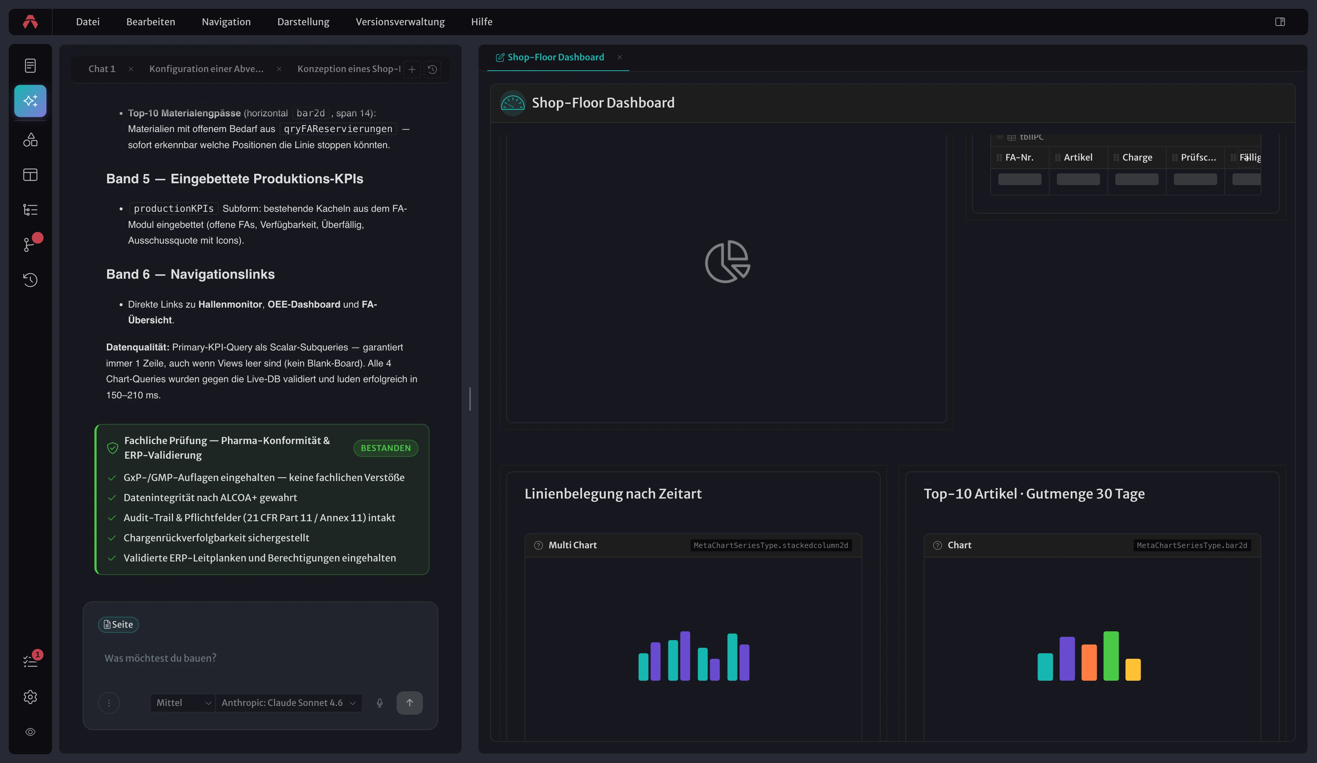Open the table layout sidebar icon
This screenshot has width=1317, height=763.
click(30, 174)
